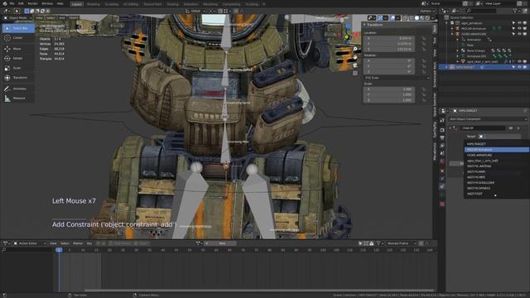Viewport: 530px width, 298px height.
Task: Toggle eye on top collection row
Action: 519,23
